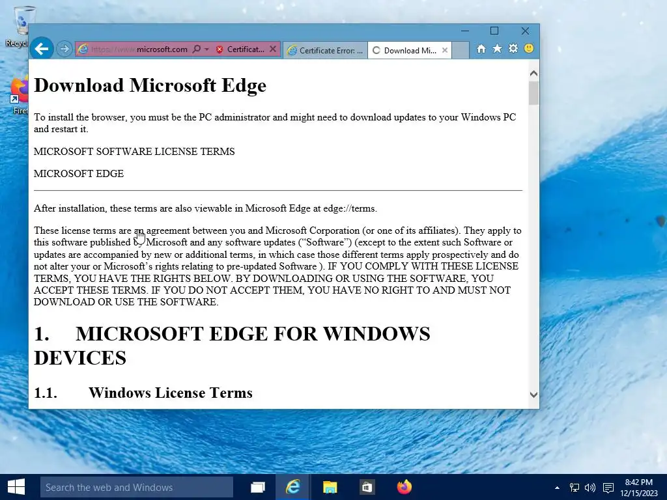Click the '1.1. Windows License Terms' heading

143,393
